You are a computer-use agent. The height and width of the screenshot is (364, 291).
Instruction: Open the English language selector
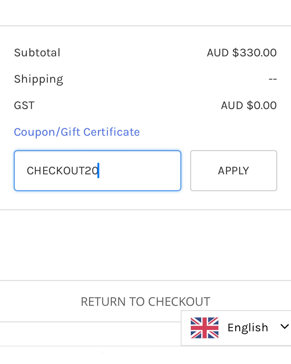click(x=236, y=328)
